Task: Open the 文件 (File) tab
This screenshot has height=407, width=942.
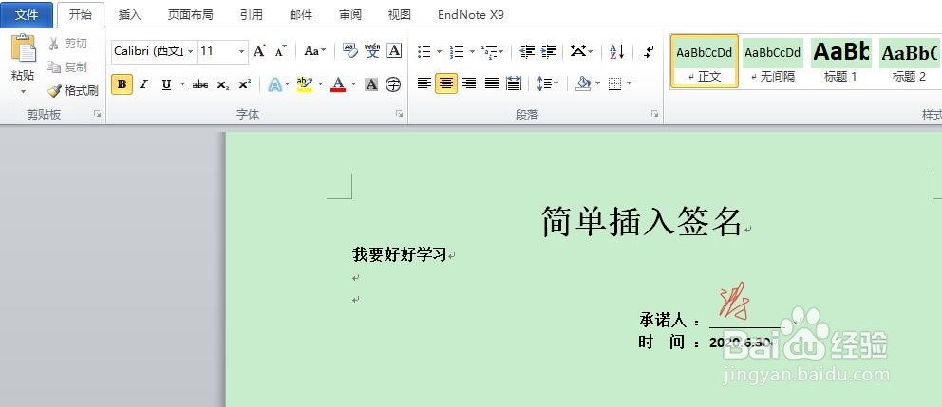Action: [27, 14]
